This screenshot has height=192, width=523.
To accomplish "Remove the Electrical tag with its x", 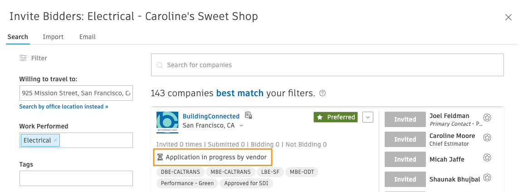I will (55, 141).
